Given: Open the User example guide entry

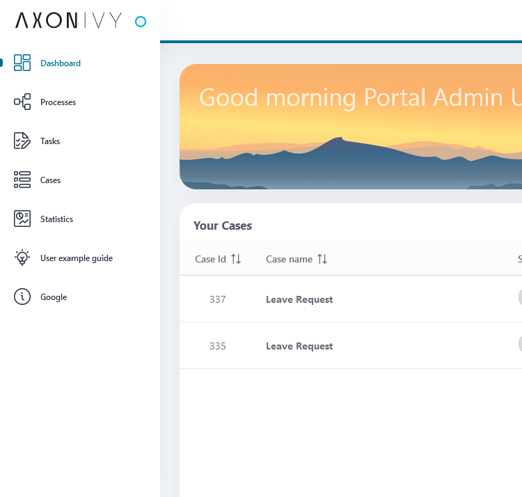Looking at the screenshot, I should pyautogui.click(x=77, y=258).
